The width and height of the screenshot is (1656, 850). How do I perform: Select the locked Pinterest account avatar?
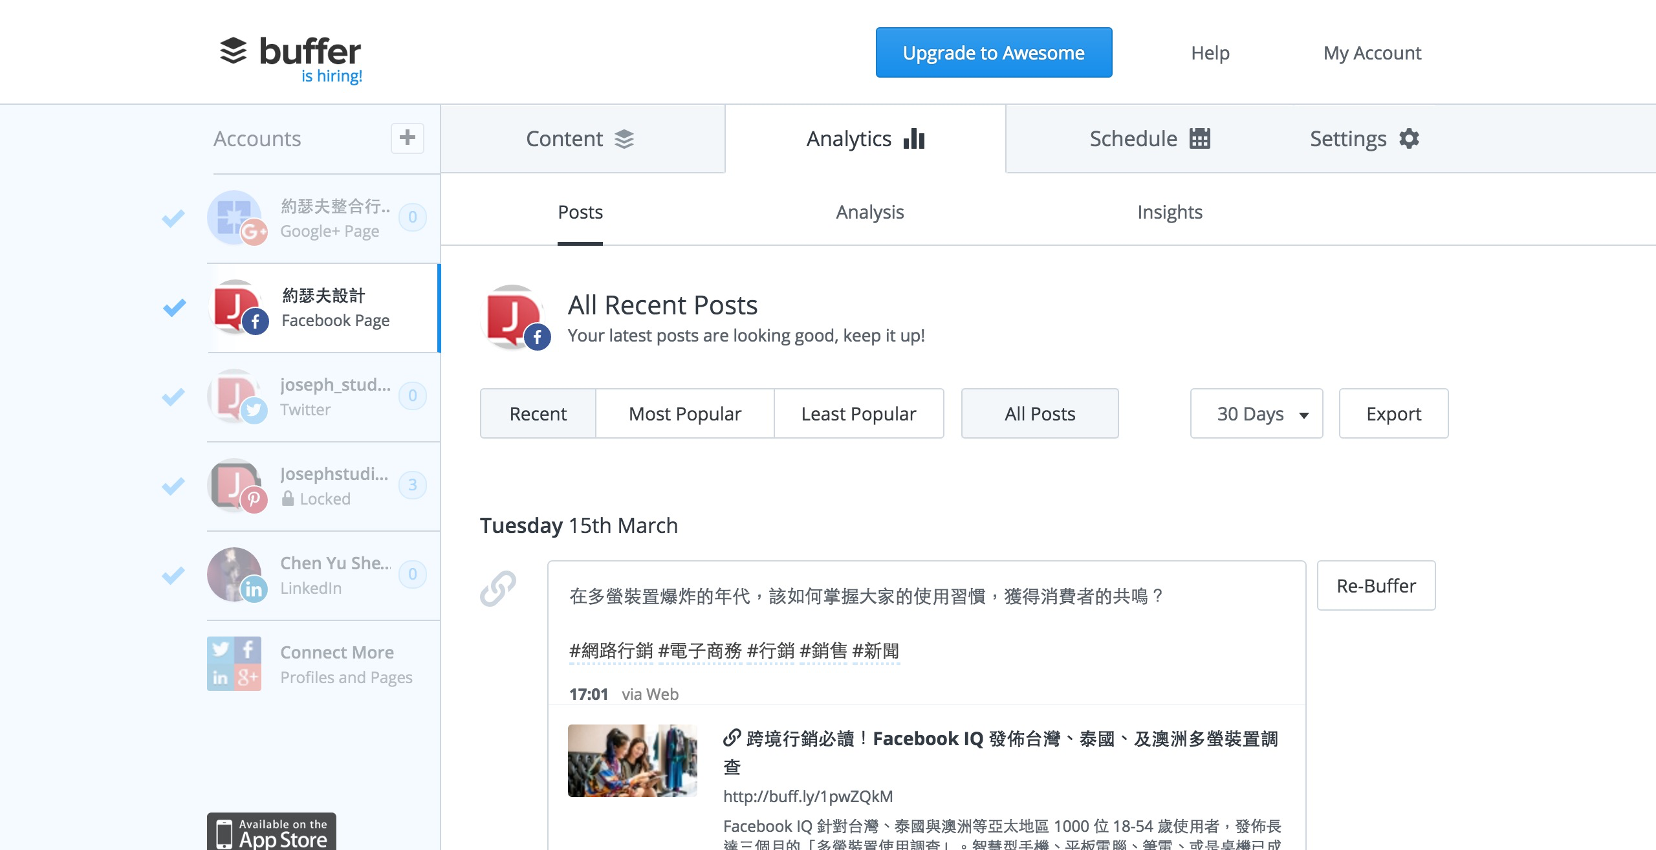235,485
